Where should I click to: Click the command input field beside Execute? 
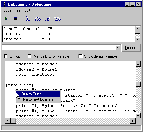point(59,48)
